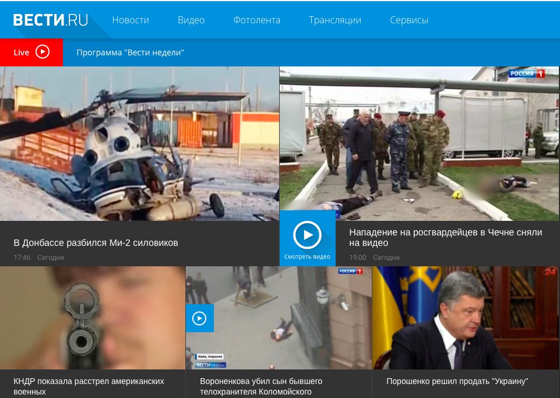Play the Chechnya attack video
Image resolution: width=560 pixels, height=398 pixels.
(x=307, y=235)
